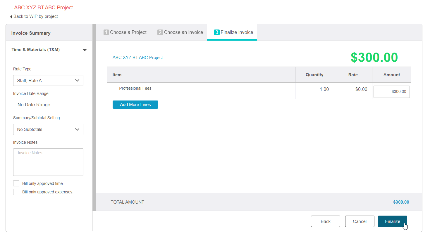Image resolution: width=430 pixels, height=234 pixels.
Task: Click the Rate column header
Action: pyautogui.click(x=353, y=75)
